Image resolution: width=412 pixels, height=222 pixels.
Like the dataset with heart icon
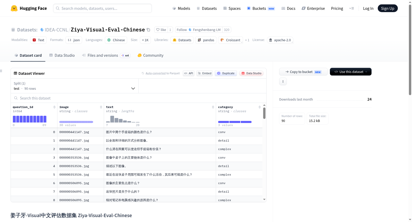pyautogui.click(x=161, y=30)
